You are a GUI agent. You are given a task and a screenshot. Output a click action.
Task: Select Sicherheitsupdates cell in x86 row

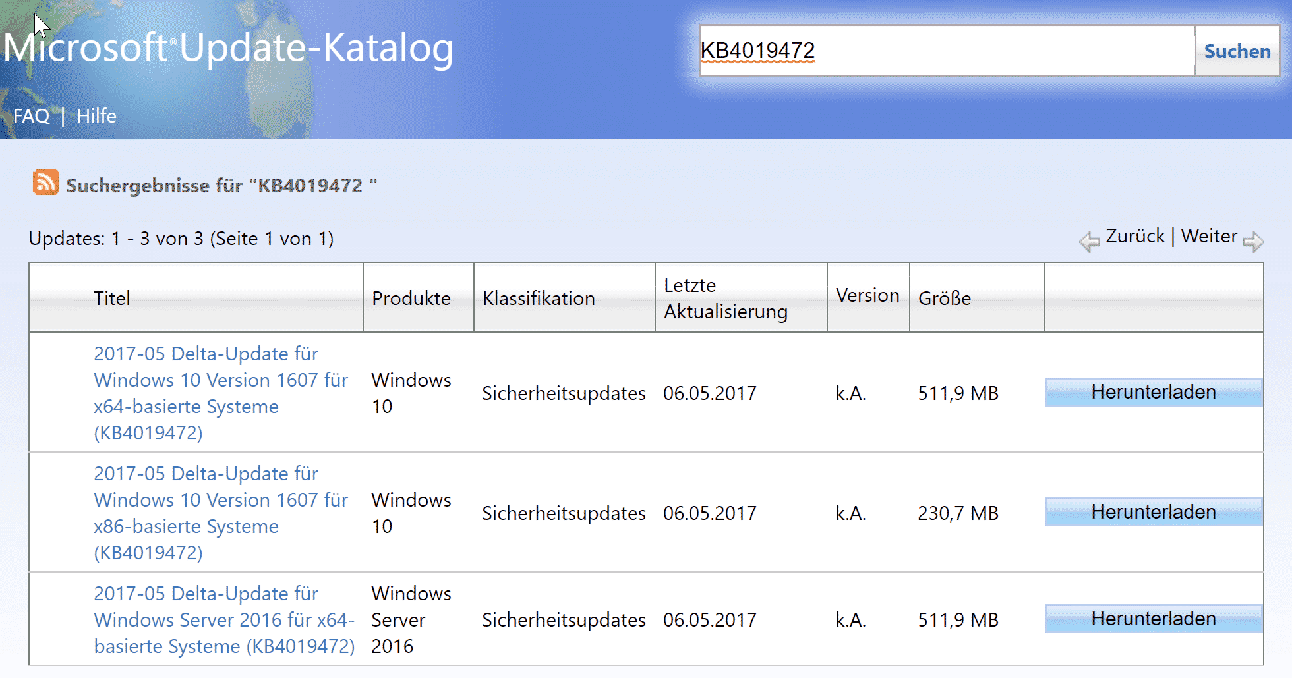[x=564, y=513]
